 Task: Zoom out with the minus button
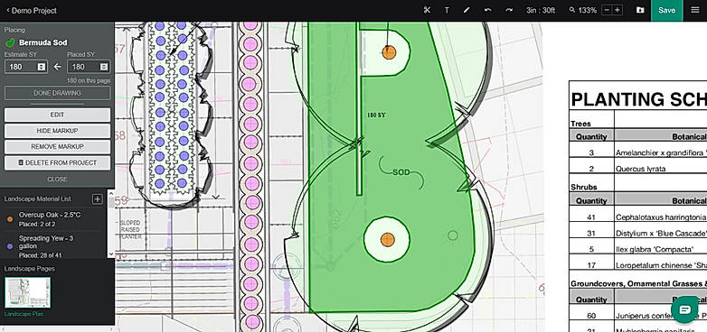tap(608, 10)
